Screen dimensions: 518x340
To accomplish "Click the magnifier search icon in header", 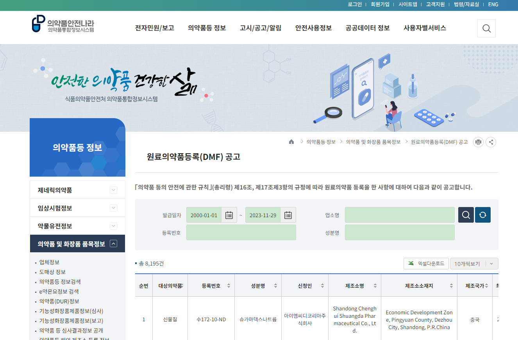I will (486, 28).
